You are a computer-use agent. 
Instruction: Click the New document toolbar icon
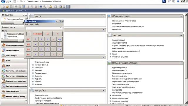(x=4, y=6)
